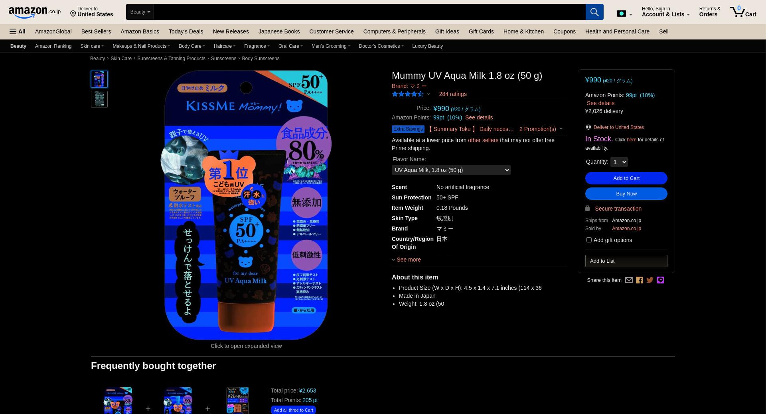Expand See more product details
This screenshot has height=414, width=766.
point(406,260)
